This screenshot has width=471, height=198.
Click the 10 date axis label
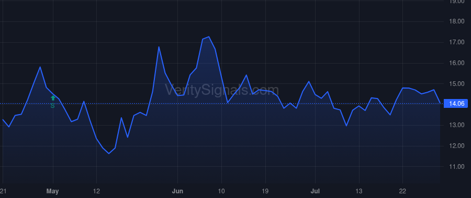pos(222,191)
